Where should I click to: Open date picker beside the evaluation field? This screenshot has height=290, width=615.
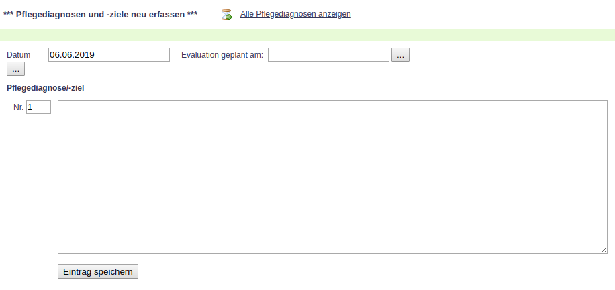pos(400,55)
